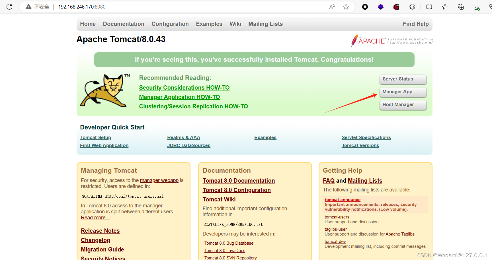
Task: Click the Read Aloud icon in address bar
Action: point(332,7)
